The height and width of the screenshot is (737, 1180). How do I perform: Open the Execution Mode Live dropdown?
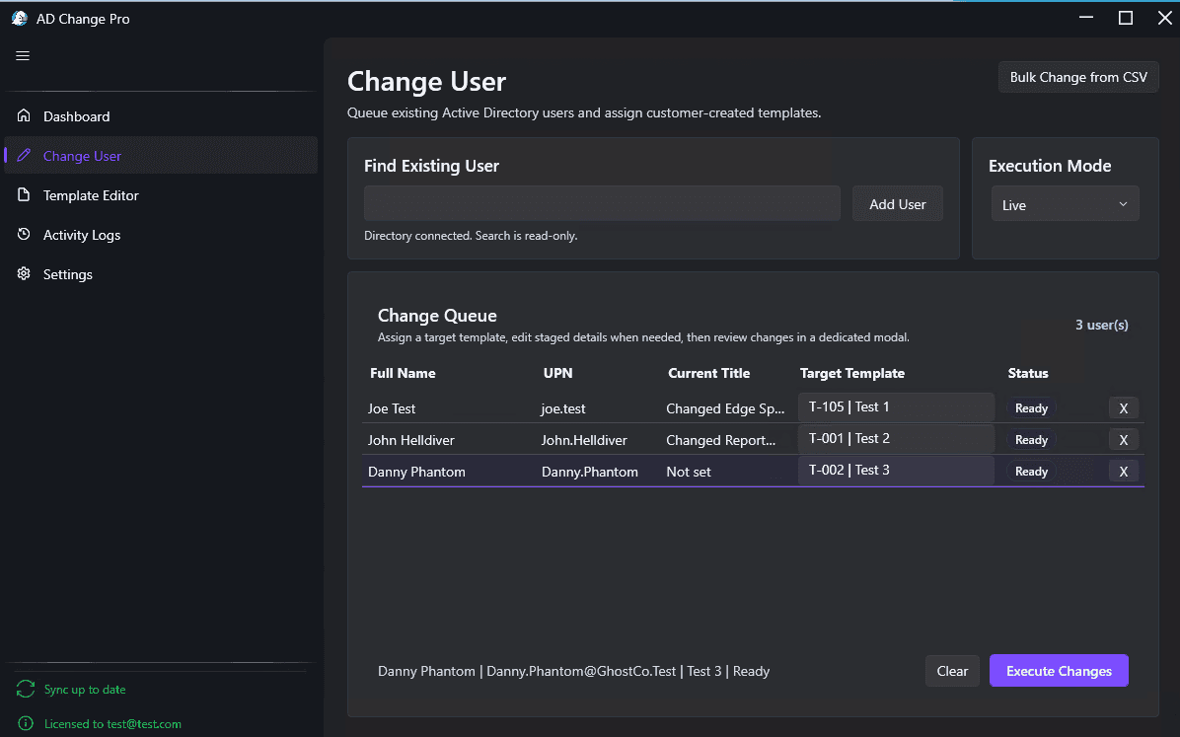tap(1065, 205)
